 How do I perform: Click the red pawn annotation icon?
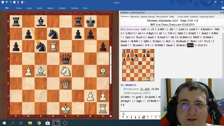[139, 117]
